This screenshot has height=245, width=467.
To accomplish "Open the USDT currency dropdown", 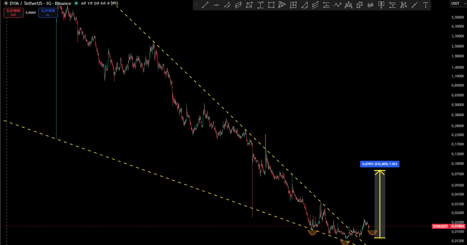I will 458,3.
